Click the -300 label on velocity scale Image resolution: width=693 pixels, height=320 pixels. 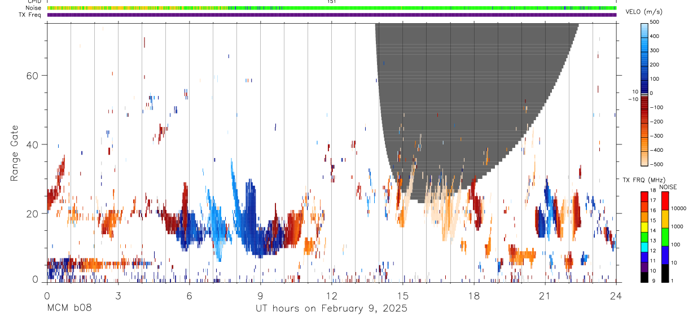(657, 136)
